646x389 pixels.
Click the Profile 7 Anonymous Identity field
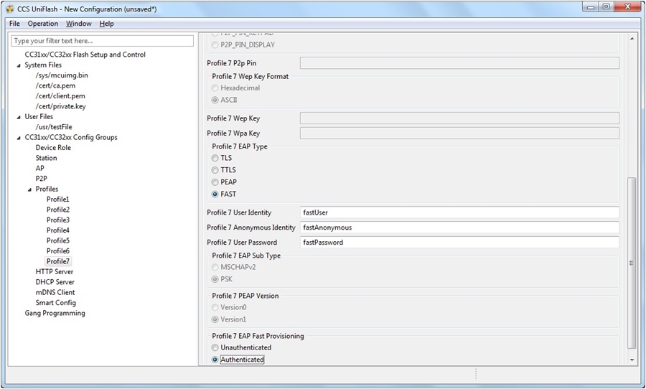point(459,228)
